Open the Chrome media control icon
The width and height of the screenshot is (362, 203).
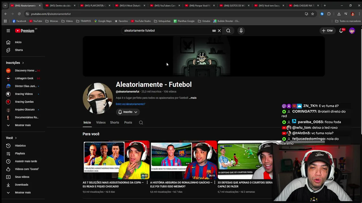(x=346, y=14)
